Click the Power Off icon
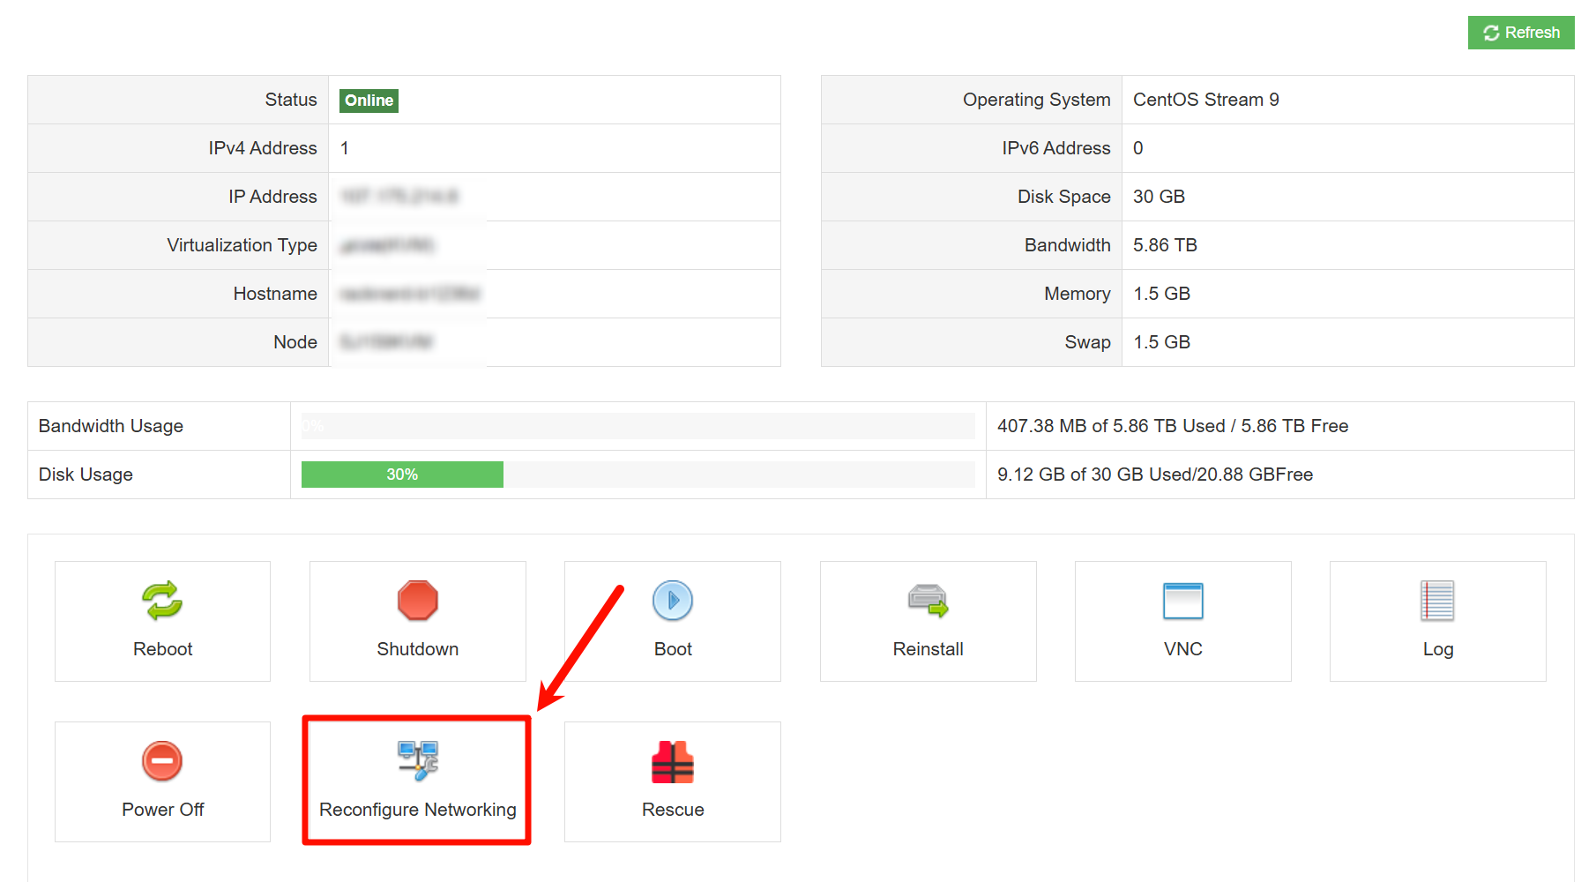 point(162,760)
